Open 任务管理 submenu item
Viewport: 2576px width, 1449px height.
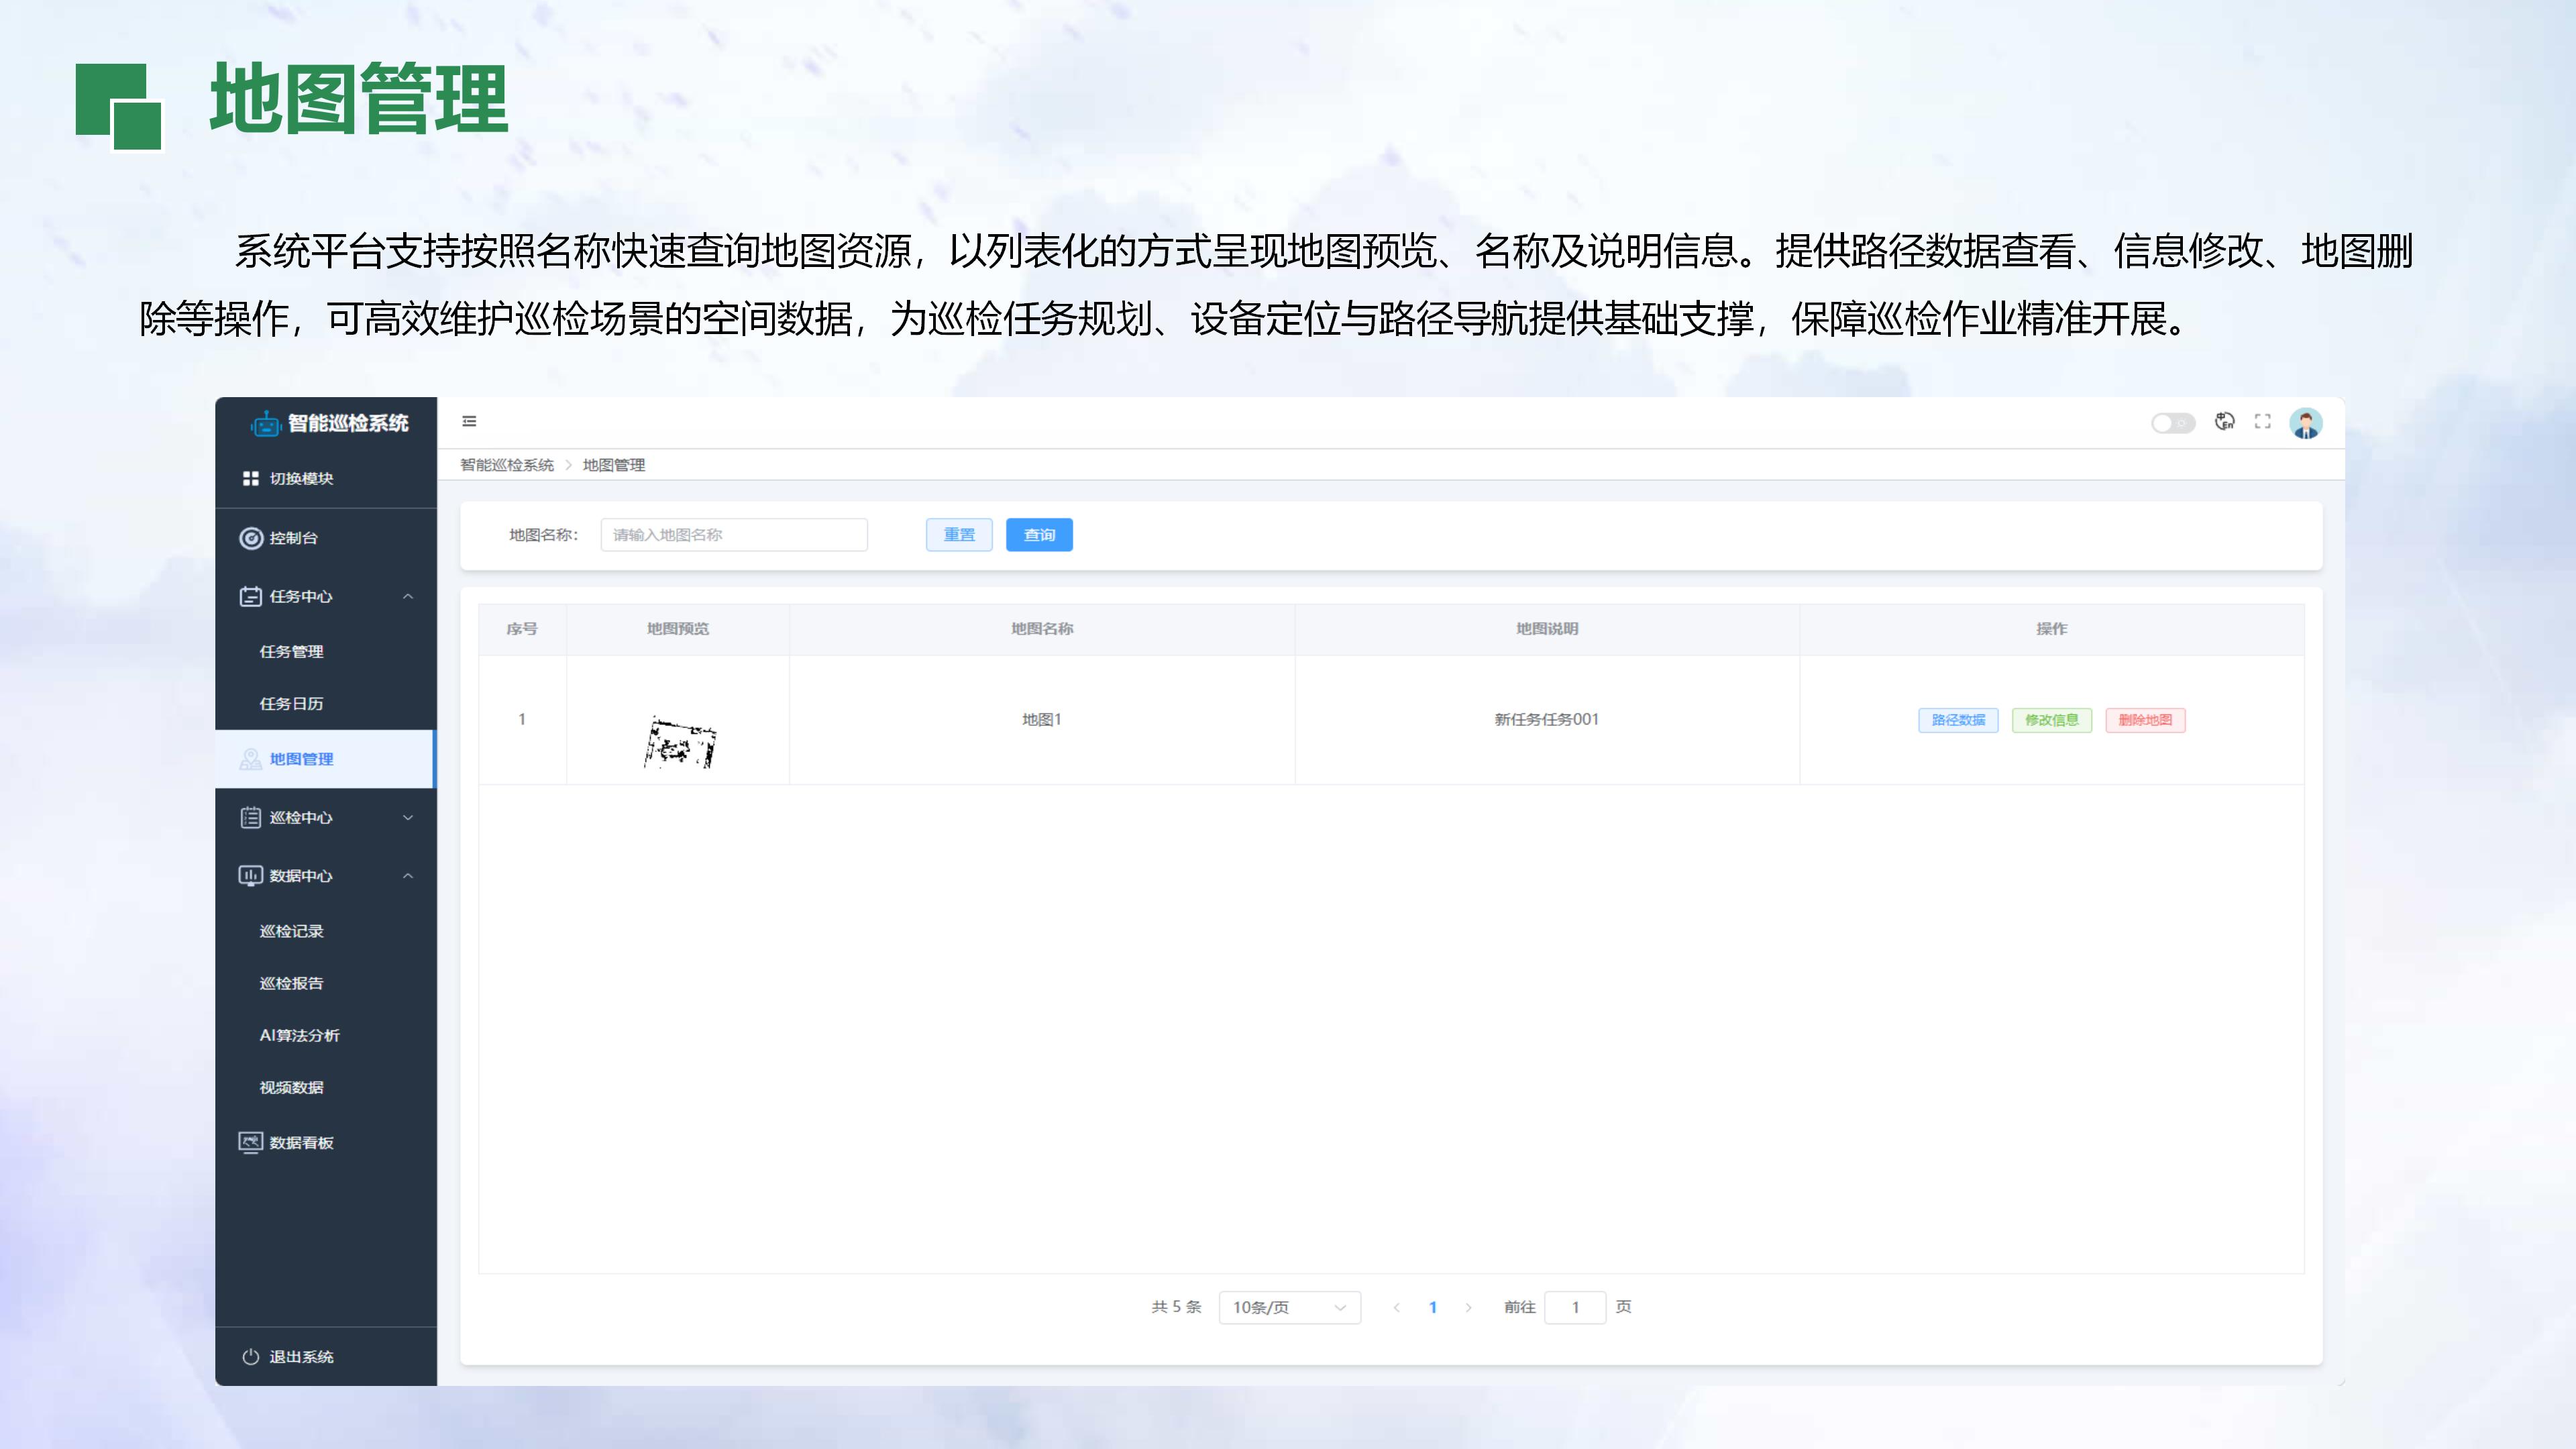coord(326,652)
